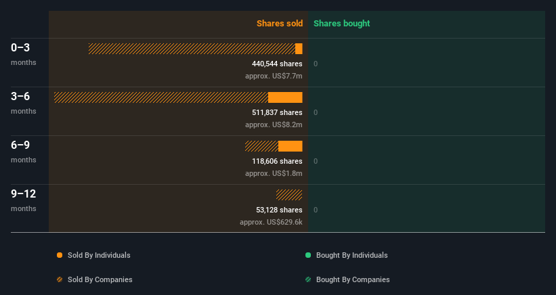The width and height of the screenshot is (556, 295).
Task: Click the hatched Sold By Companies legend icon
Action: click(x=60, y=279)
